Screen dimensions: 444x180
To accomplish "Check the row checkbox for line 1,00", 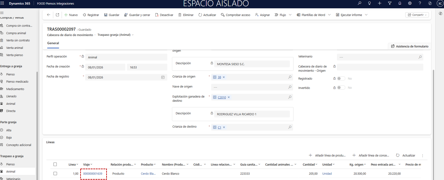I will click(55, 174).
